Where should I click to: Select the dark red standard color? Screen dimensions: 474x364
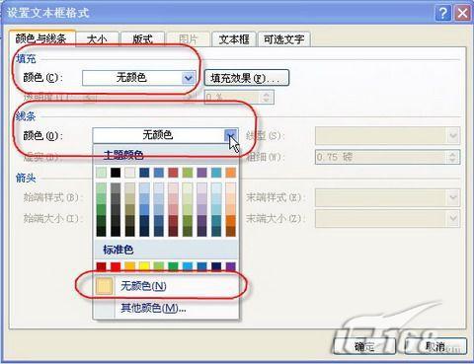[x=101, y=266]
